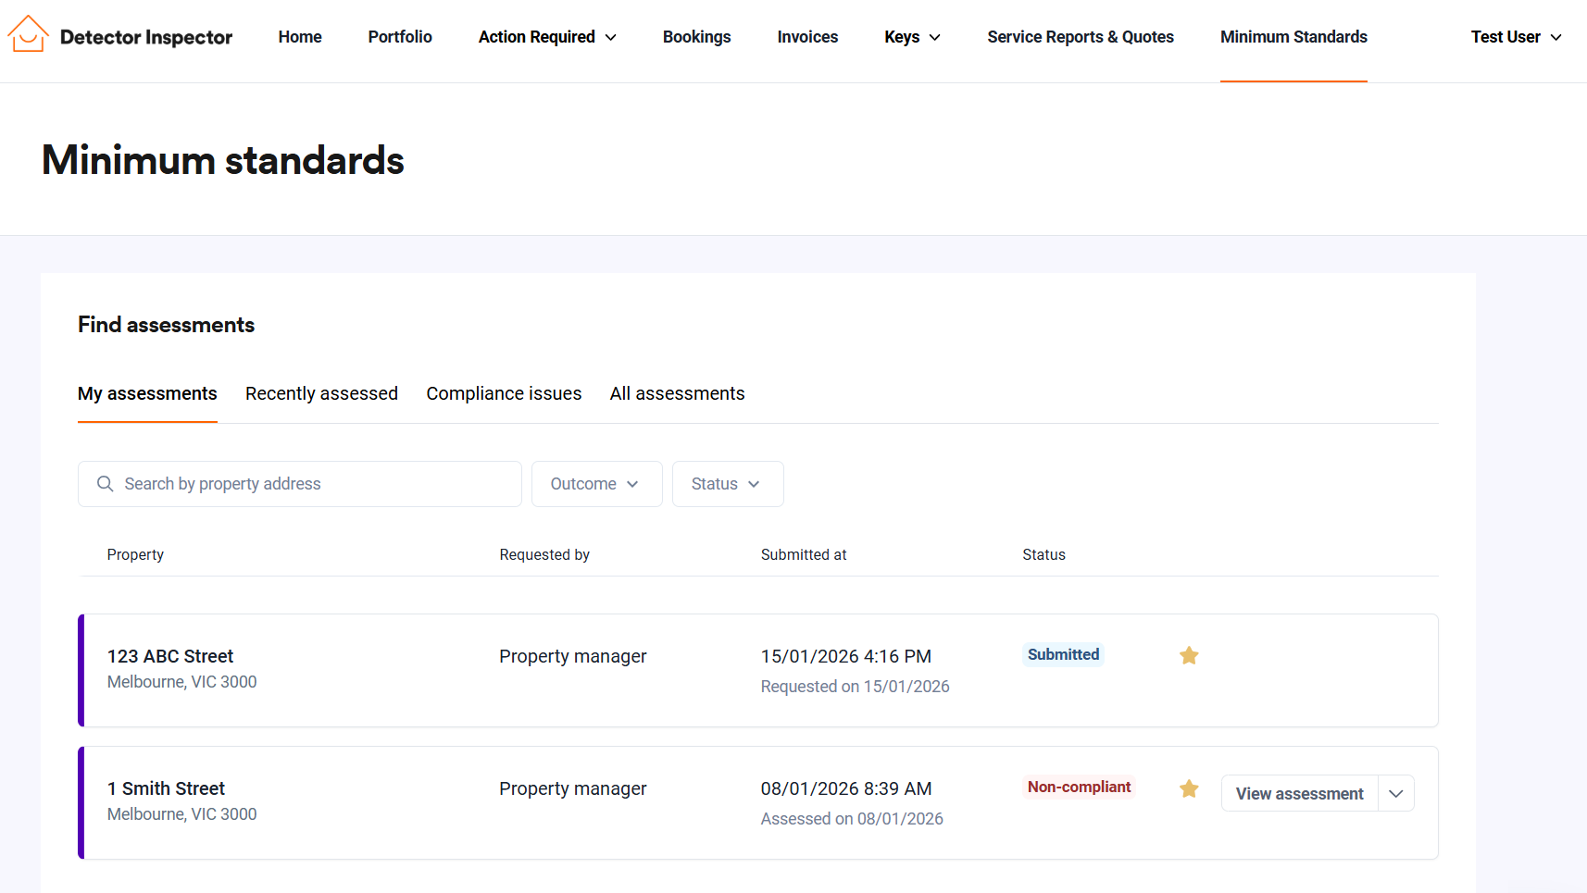This screenshot has width=1587, height=893.
Task: Open the Keys dropdown menu
Action: point(911,37)
